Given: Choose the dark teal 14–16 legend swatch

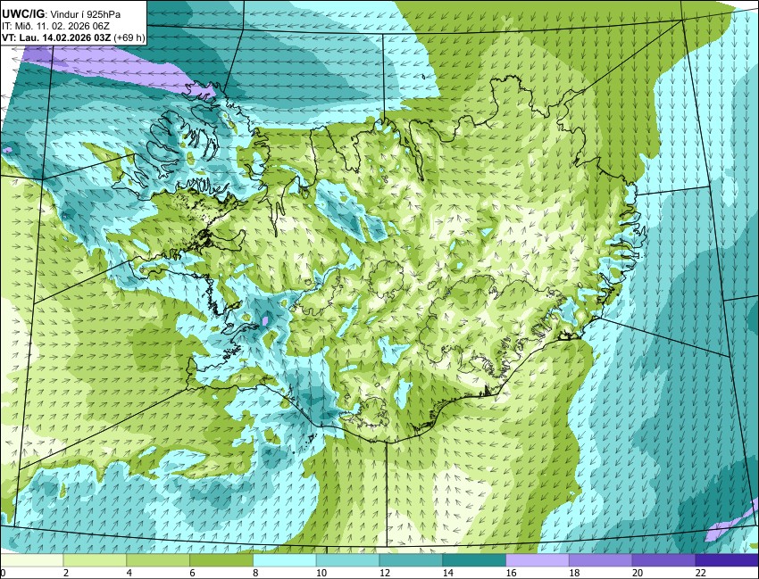Looking at the screenshot, I should point(474,560).
